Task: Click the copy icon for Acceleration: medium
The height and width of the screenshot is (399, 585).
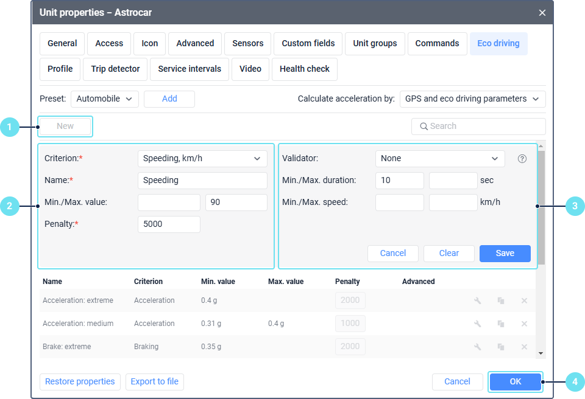Action: coord(501,324)
